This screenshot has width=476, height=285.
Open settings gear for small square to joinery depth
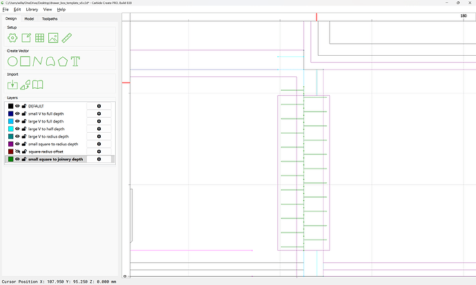pos(99,159)
